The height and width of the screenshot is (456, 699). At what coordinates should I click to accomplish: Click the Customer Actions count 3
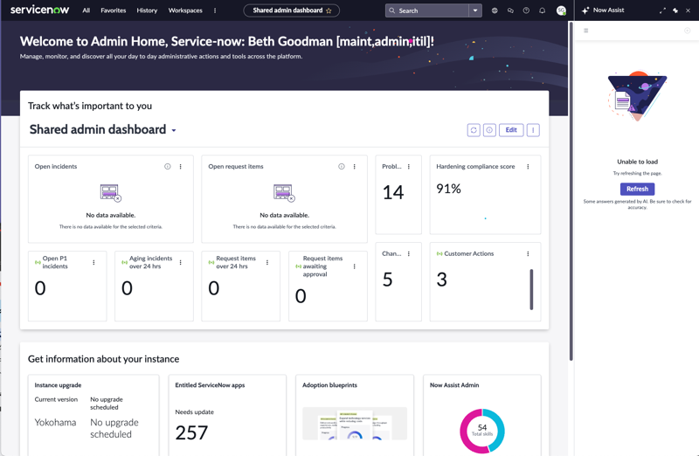pyautogui.click(x=441, y=280)
